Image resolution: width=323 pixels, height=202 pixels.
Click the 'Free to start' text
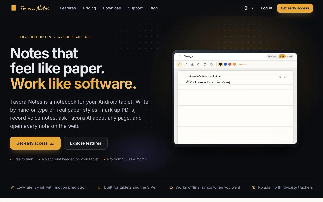23,159
